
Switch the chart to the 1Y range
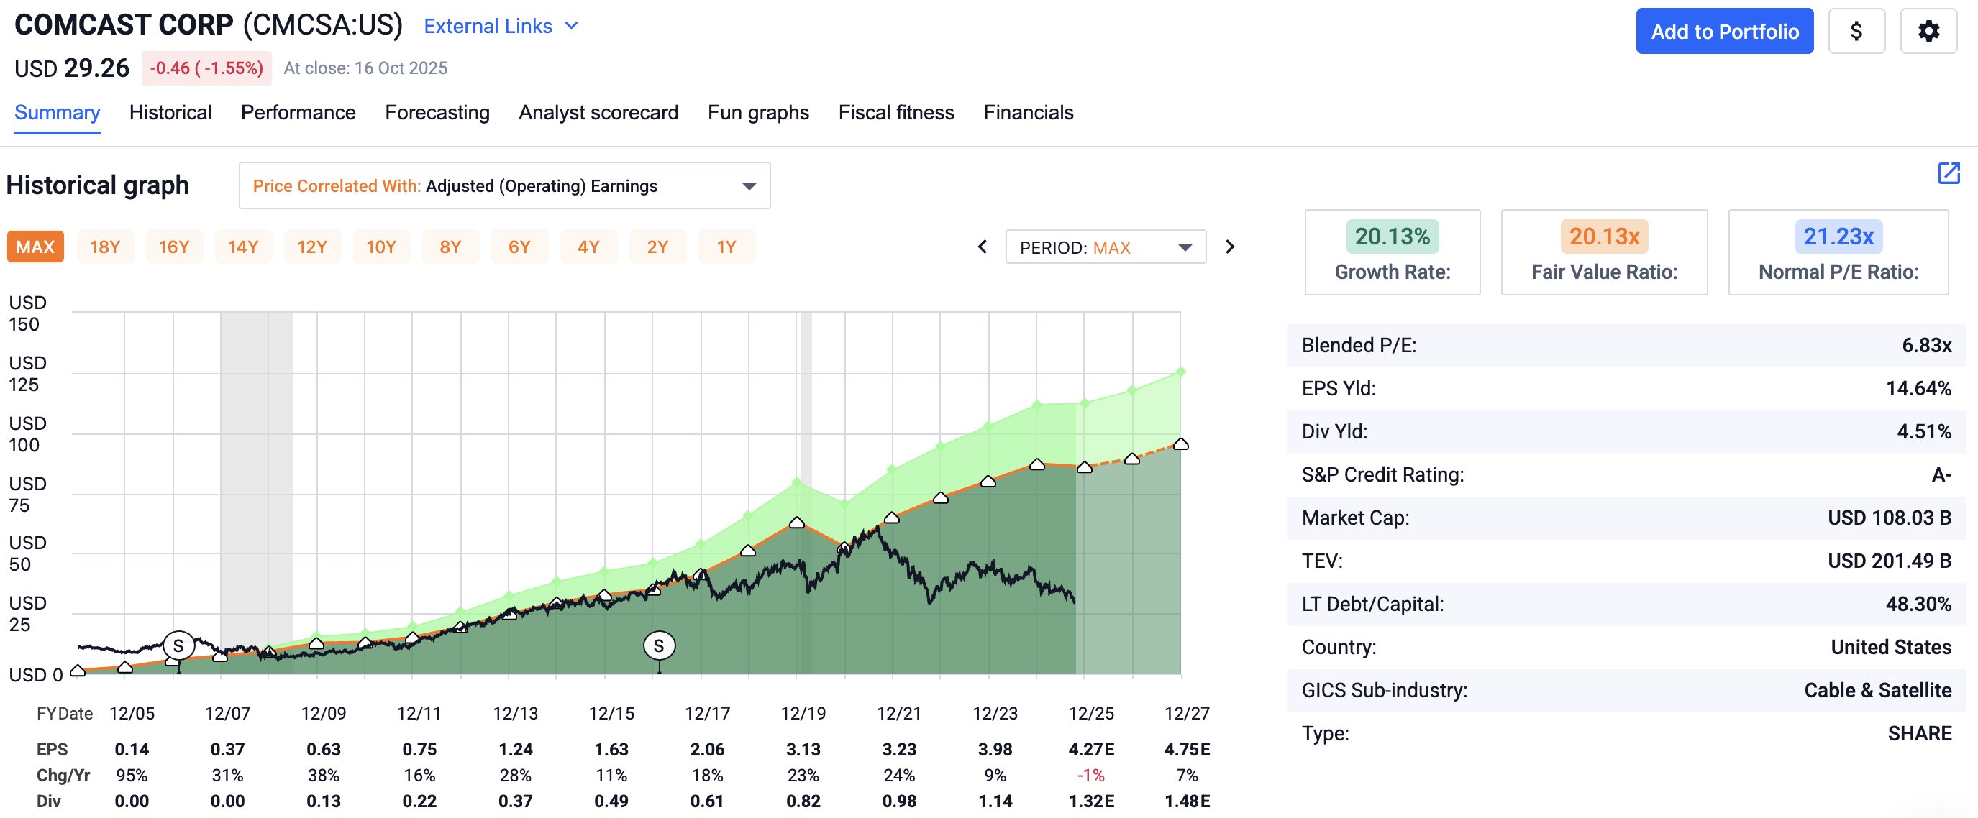(726, 247)
